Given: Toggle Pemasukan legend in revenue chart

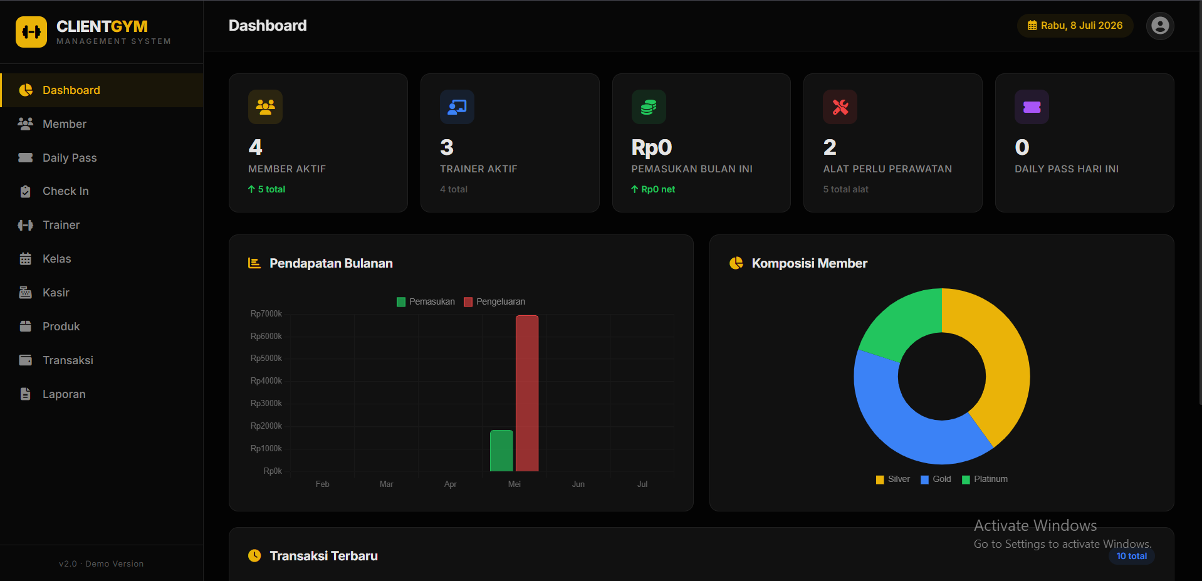Looking at the screenshot, I should [x=426, y=301].
